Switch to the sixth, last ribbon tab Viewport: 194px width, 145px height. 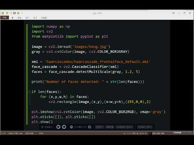coord(44,18)
